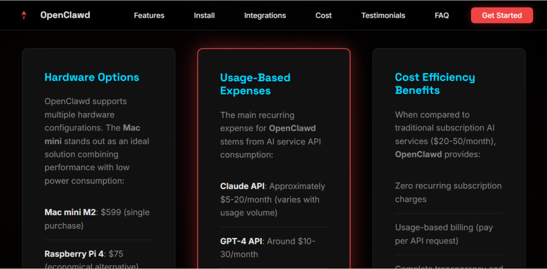Click the red OpenClawd logo icon

click(x=24, y=15)
